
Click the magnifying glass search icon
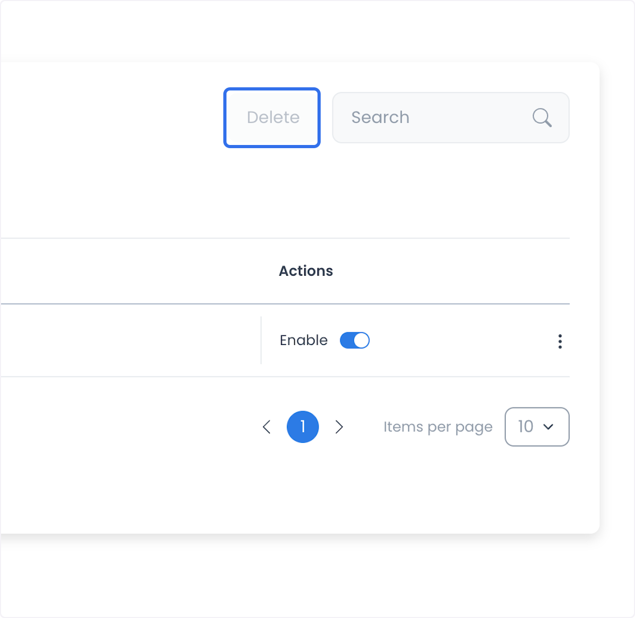point(542,117)
